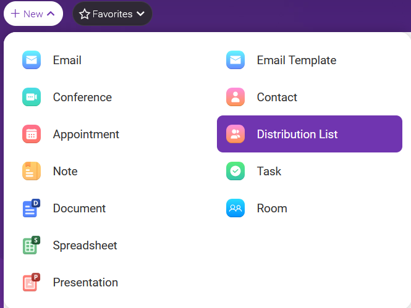Click the blue Room people icon
Image resolution: width=411 pixels, height=308 pixels.
pyautogui.click(x=235, y=208)
